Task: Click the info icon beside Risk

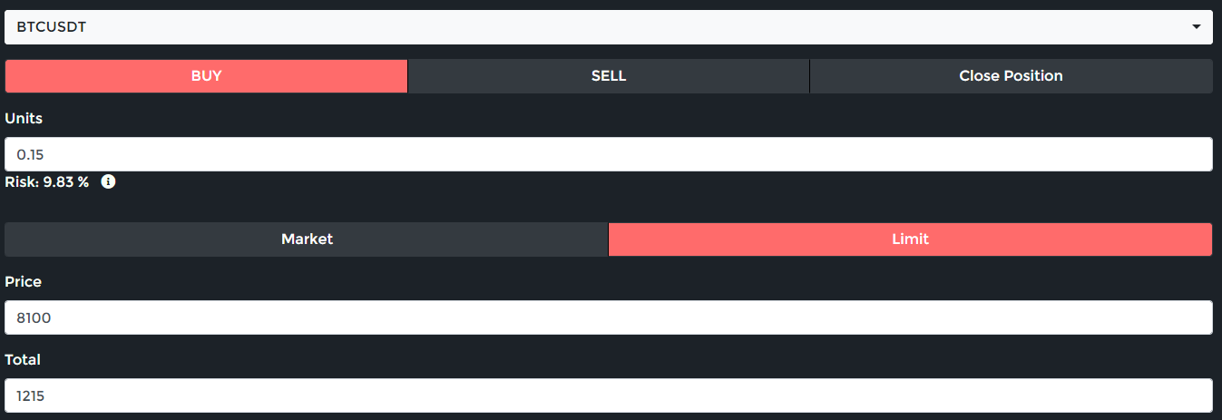Action: (x=108, y=181)
